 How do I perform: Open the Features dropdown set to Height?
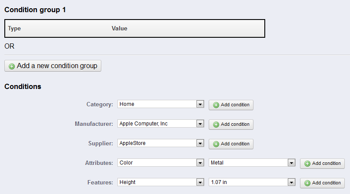160,182
